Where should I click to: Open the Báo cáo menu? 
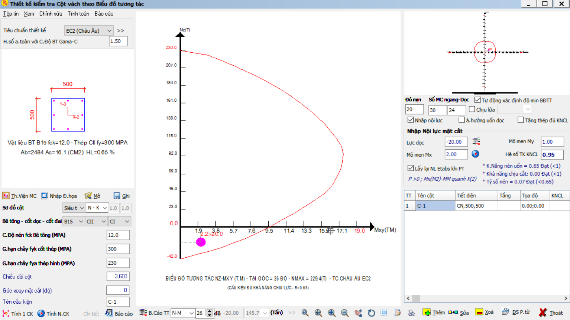pyautogui.click(x=104, y=14)
